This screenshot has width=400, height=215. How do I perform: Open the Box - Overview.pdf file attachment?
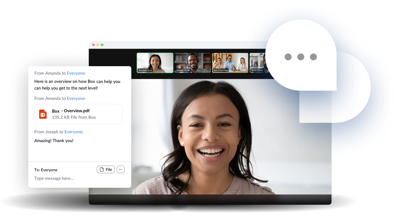(78, 114)
